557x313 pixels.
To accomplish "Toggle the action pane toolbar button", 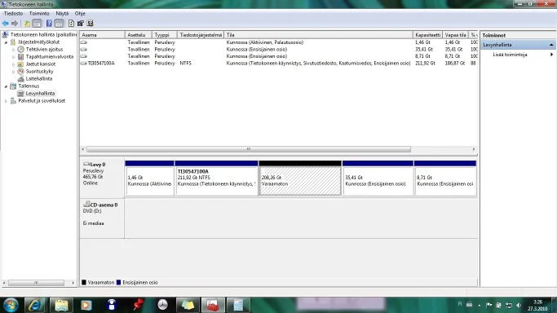I will click(x=59, y=24).
